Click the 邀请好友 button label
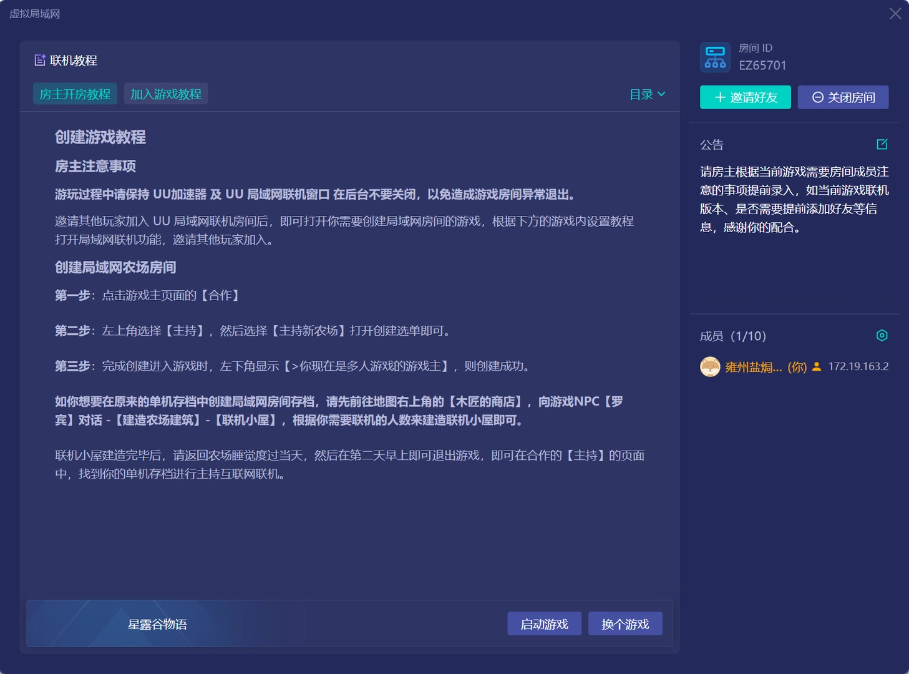This screenshot has height=674, width=909. click(x=754, y=97)
